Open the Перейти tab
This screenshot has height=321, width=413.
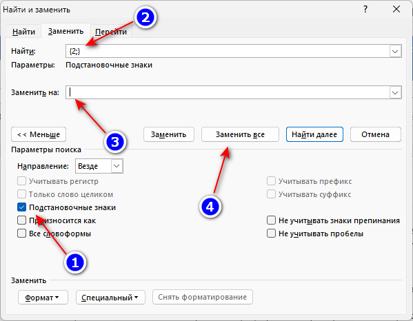pyautogui.click(x=111, y=32)
